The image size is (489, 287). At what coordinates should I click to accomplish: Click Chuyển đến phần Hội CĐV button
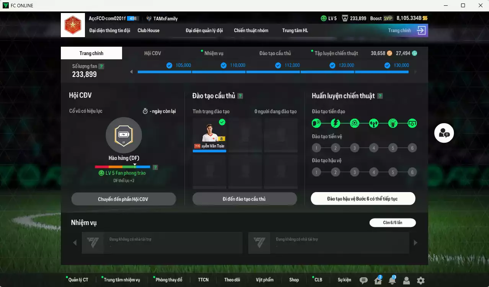[123, 199]
